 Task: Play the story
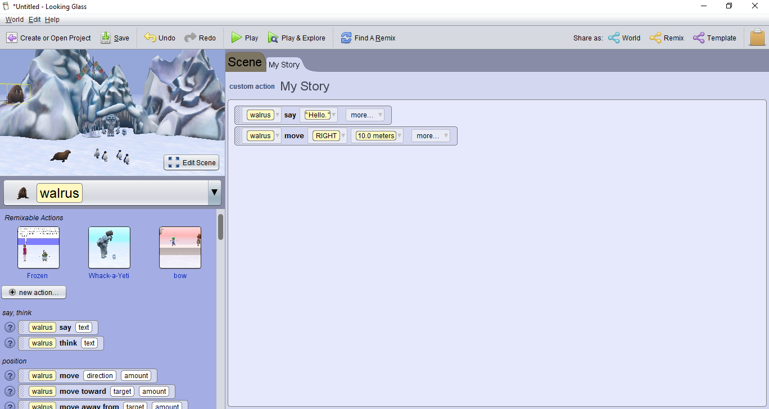pyautogui.click(x=245, y=38)
